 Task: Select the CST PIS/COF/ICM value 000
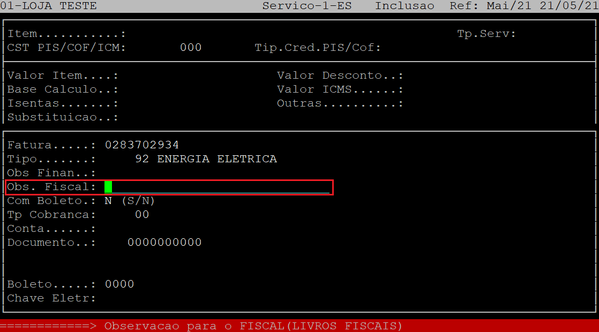tap(191, 48)
